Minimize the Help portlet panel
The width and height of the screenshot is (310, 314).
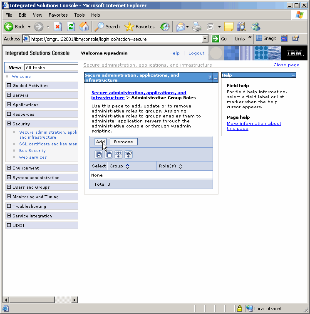click(293, 75)
